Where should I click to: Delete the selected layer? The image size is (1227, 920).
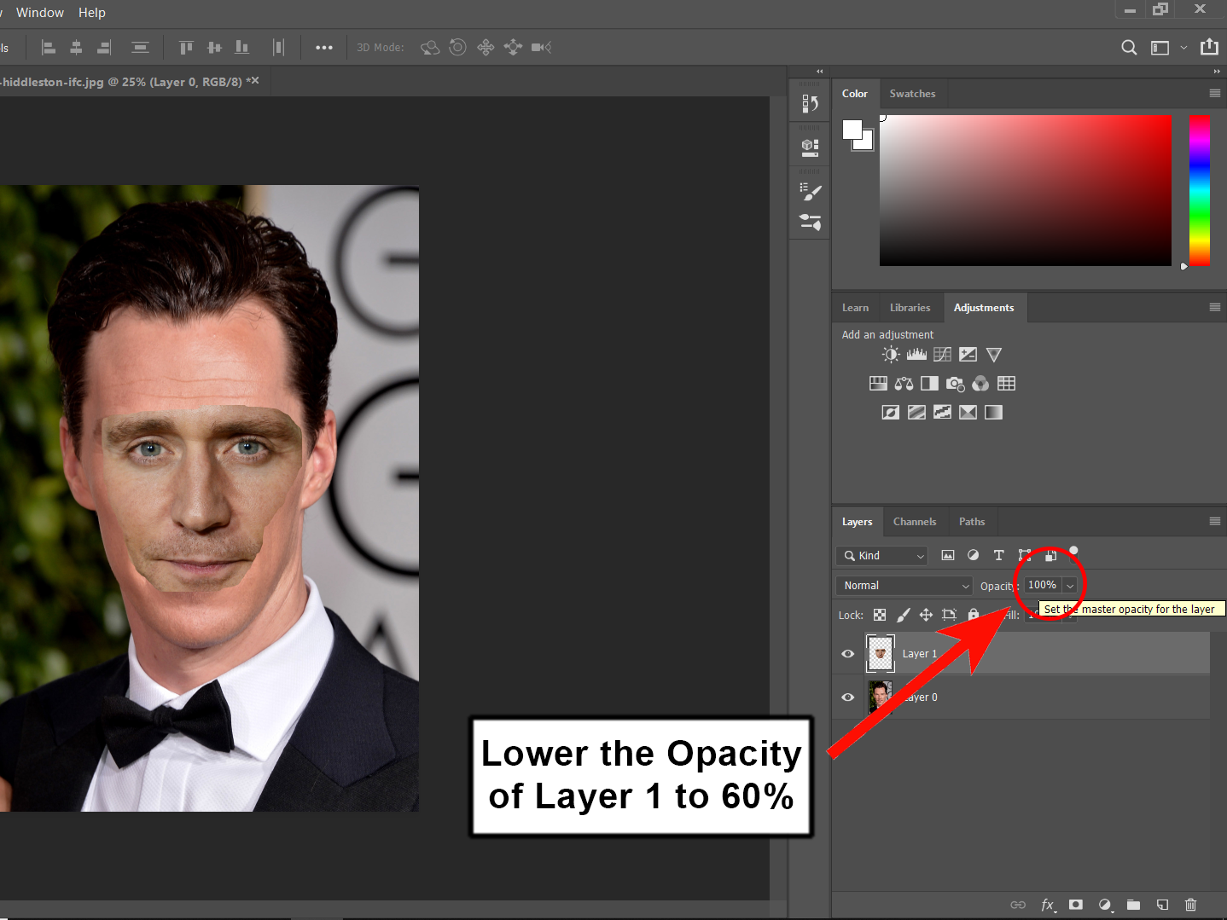[1191, 905]
